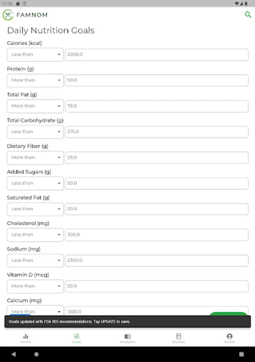
Task: Go to the Mealplan tab
Action: 128,338
